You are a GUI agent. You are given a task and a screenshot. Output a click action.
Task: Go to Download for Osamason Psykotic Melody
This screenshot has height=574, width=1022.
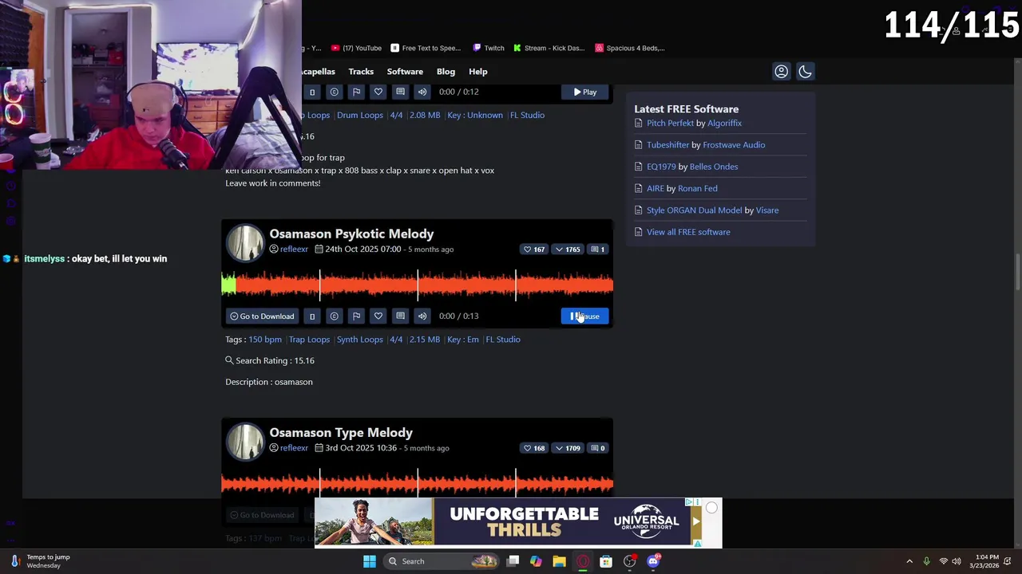click(x=262, y=316)
